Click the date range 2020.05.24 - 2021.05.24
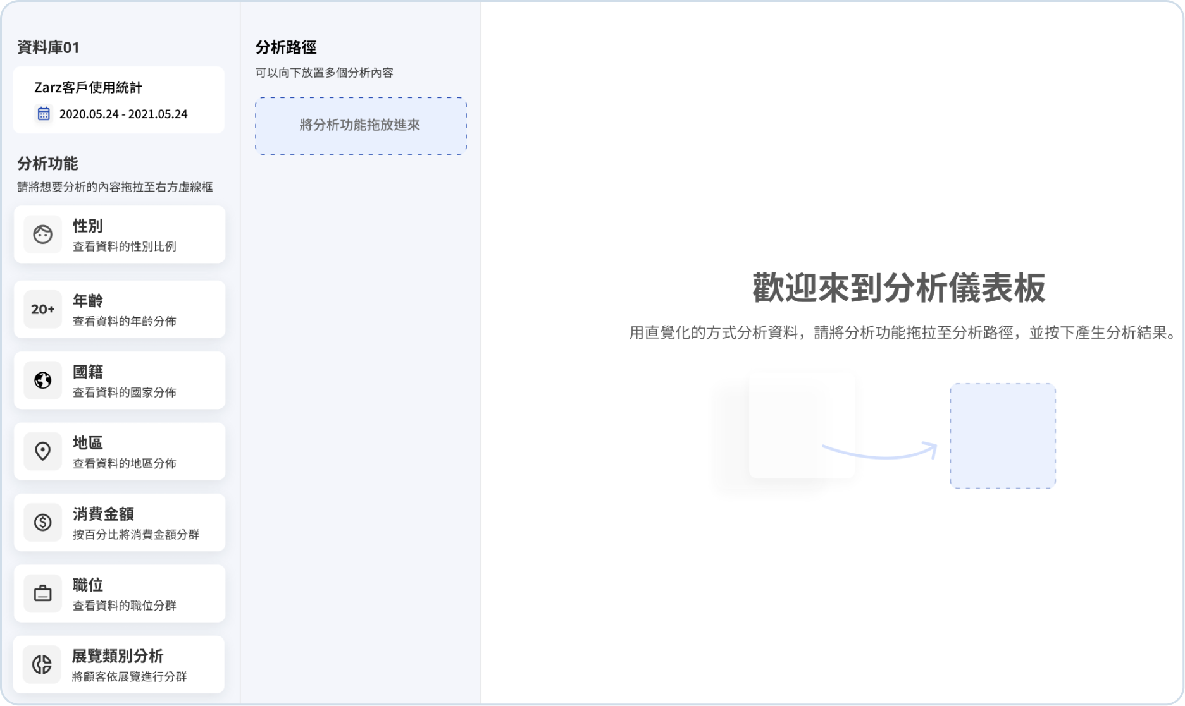The width and height of the screenshot is (1185, 706). coord(123,114)
